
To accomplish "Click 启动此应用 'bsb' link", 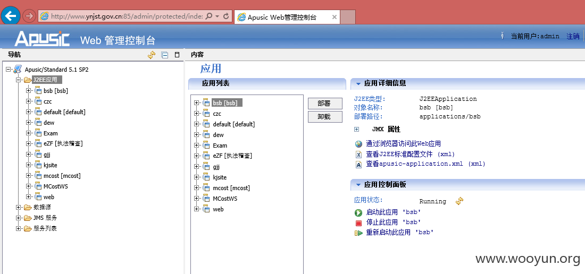I will click(x=394, y=212).
